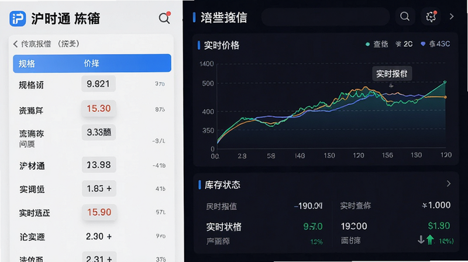Viewport: 468px width, 262px height.
Task: Click the 2.31 + value at the bottom
Action: coord(99,258)
